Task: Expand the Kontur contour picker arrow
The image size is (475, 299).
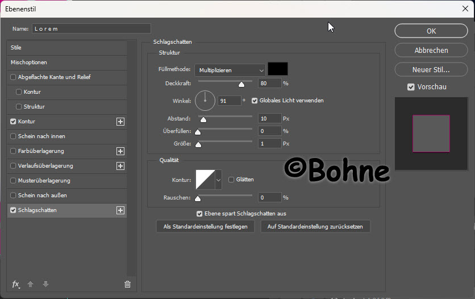Action: (x=219, y=180)
